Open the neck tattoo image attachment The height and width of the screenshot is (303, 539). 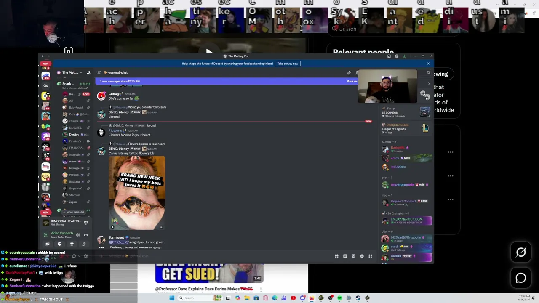pos(137,193)
